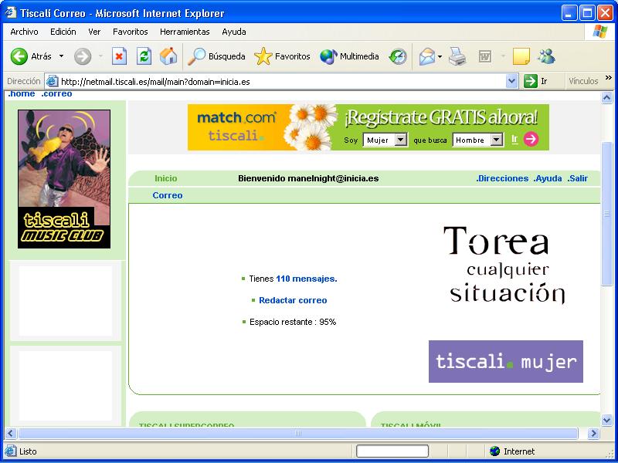Click the Internet zone status indicator
Image resolution: width=618 pixels, height=463 pixels.
click(512, 451)
